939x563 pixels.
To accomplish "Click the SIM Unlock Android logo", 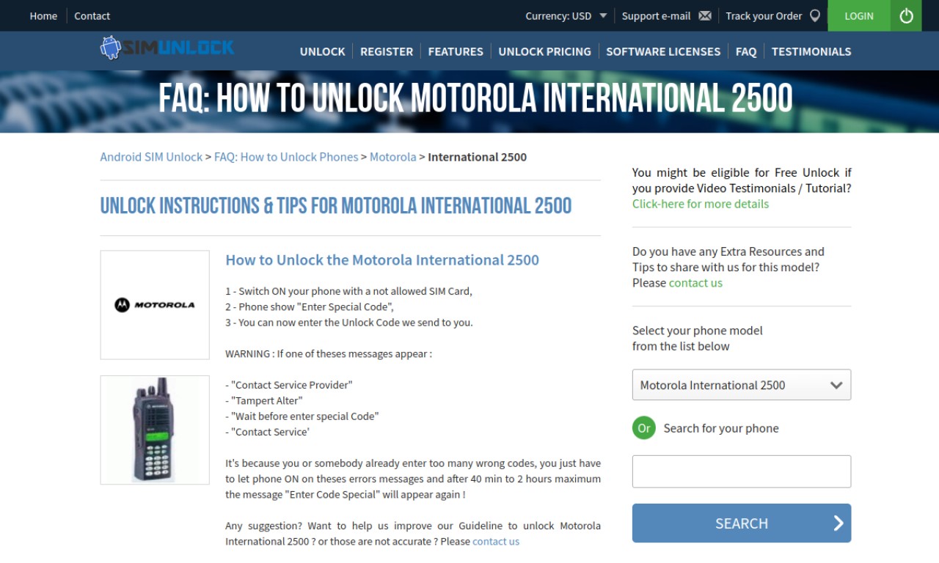I will [167, 48].
